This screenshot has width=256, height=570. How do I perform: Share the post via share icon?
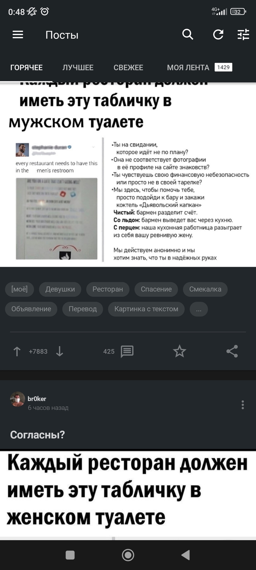232,351
